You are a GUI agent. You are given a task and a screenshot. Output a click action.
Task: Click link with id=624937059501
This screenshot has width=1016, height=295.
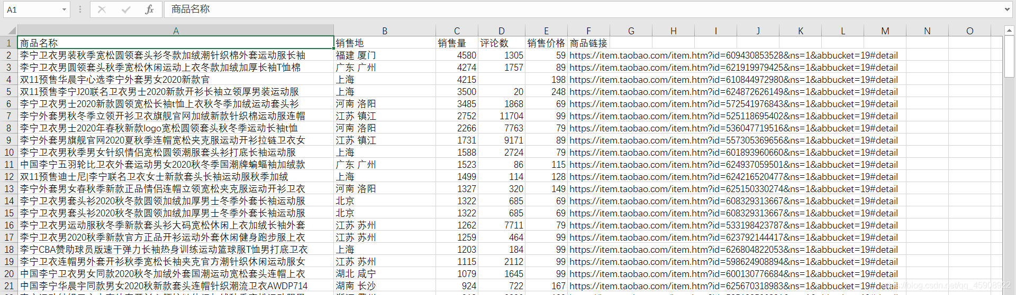[x=733, y=164]
